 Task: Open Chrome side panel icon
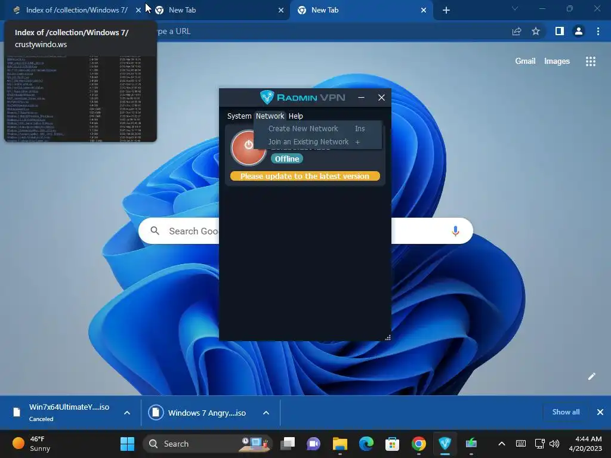point(560,31)
